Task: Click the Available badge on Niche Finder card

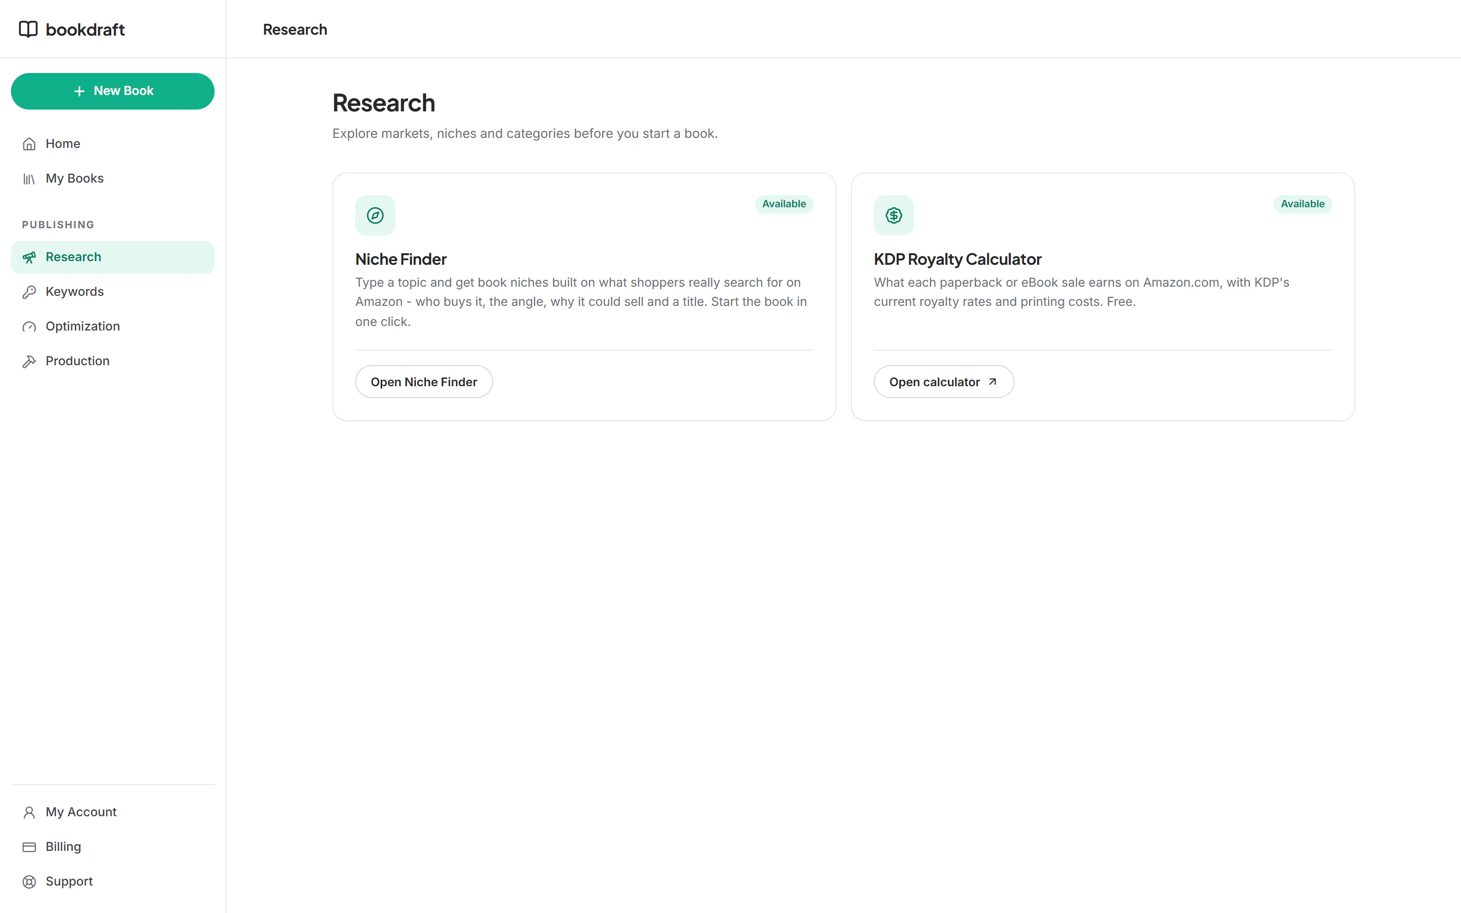Action: 783,204
